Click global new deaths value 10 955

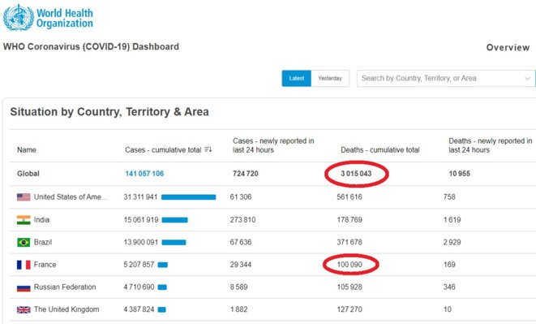[x=460, y=174]
